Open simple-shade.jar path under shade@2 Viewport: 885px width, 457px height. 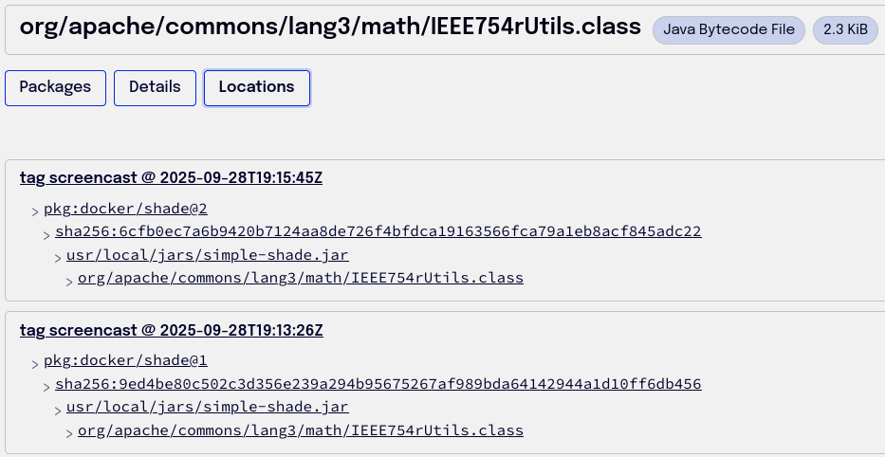[207, 255]
